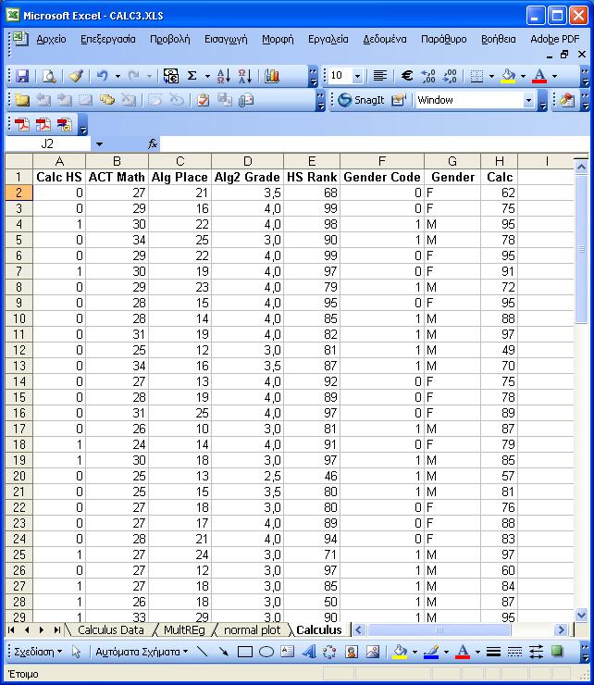Image resolution: width=594 pixels, height=685 pixels.
Task: Click the Decrease Decimal icon
Action: pyautogui.click(x=450, y=76)
